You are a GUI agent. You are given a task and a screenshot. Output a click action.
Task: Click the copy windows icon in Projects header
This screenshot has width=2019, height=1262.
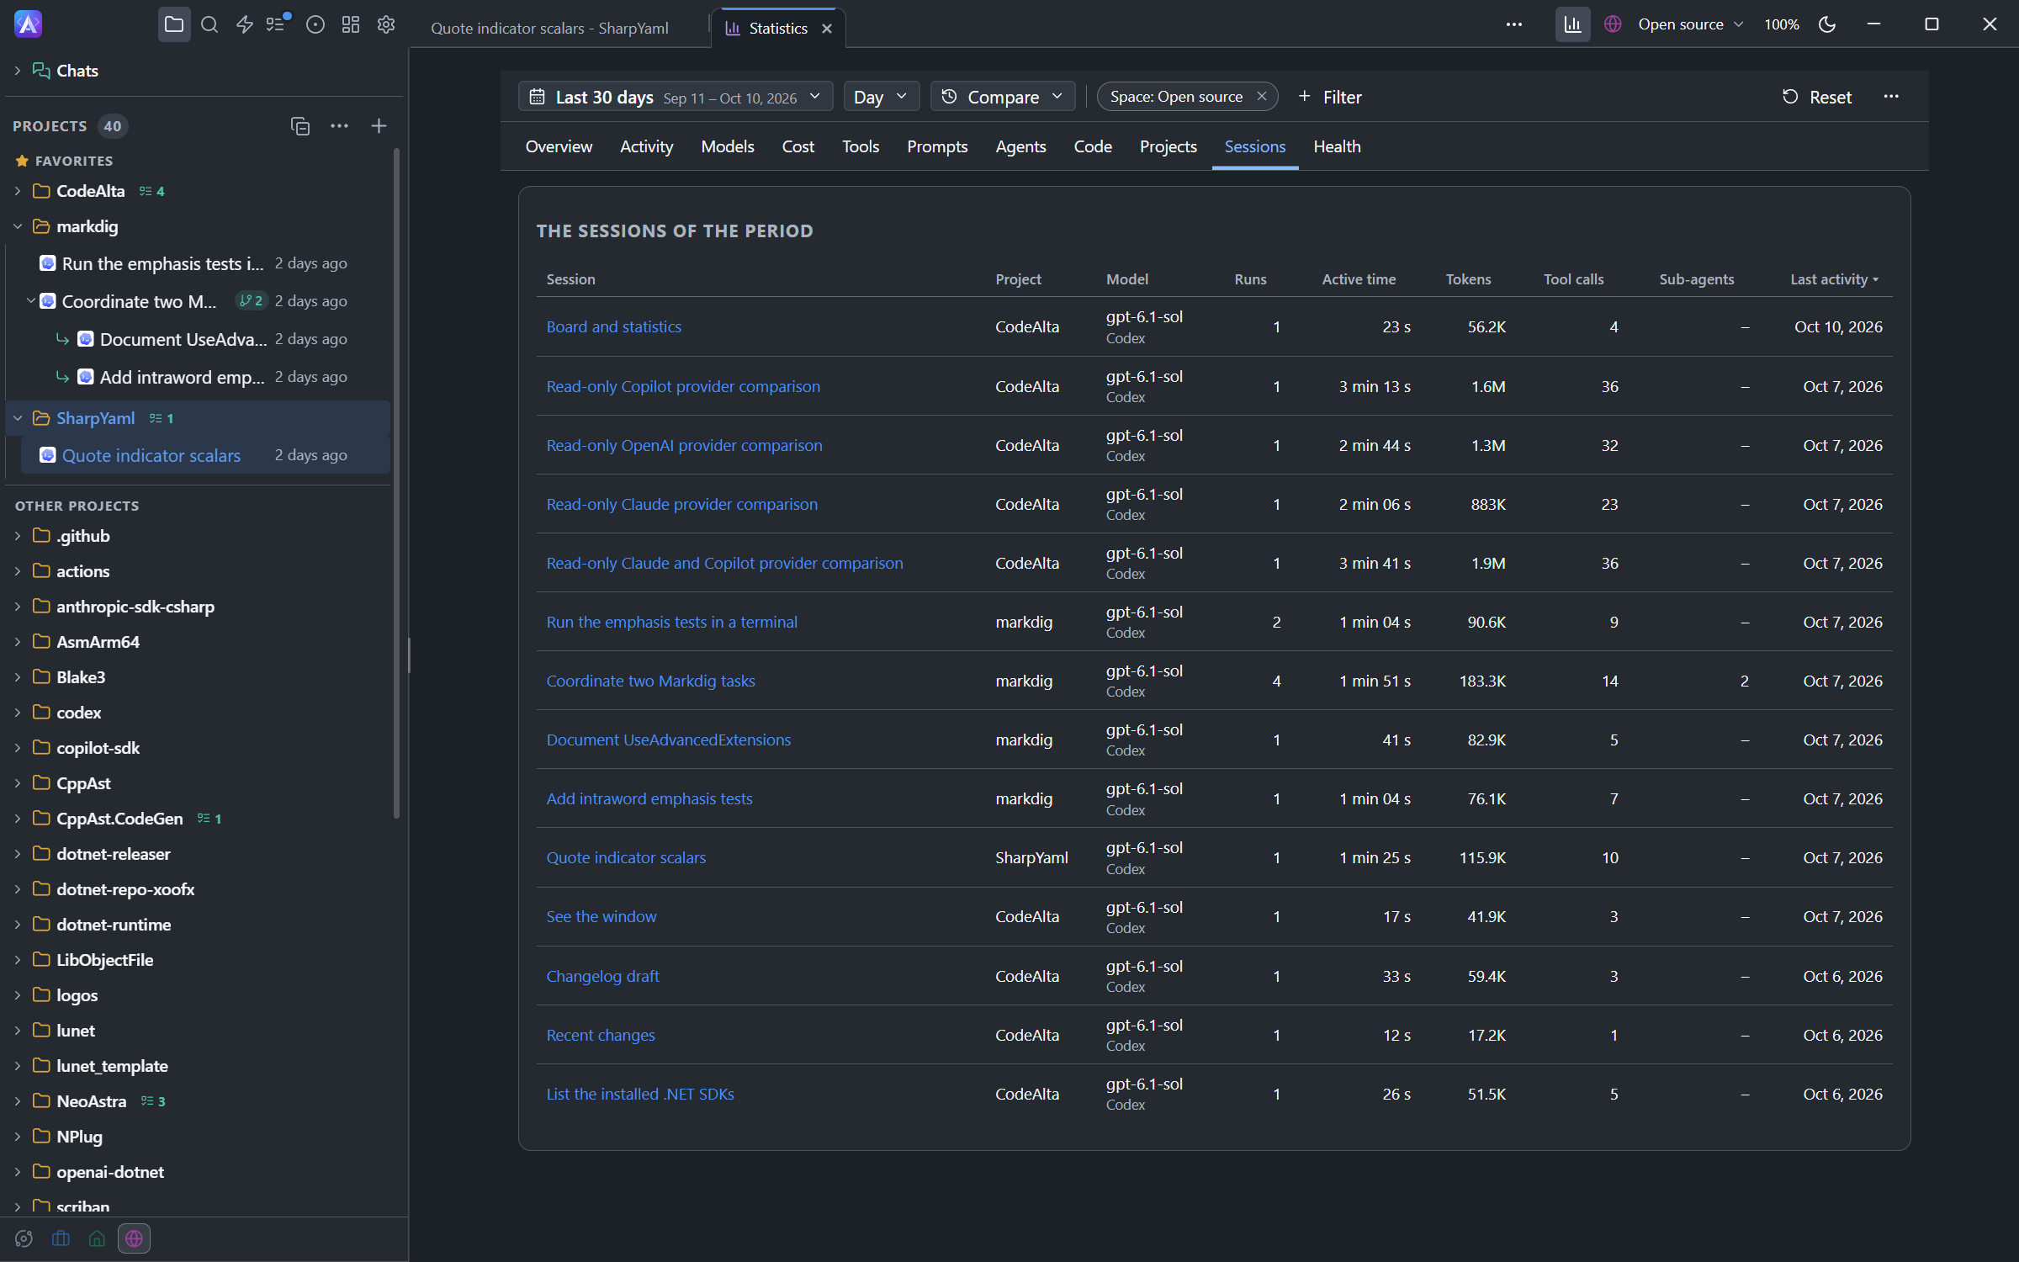300,126
